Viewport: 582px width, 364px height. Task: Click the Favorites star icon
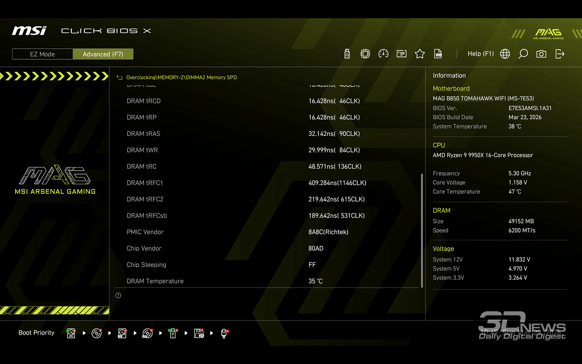pyautogui.click(x=420, y=54)
